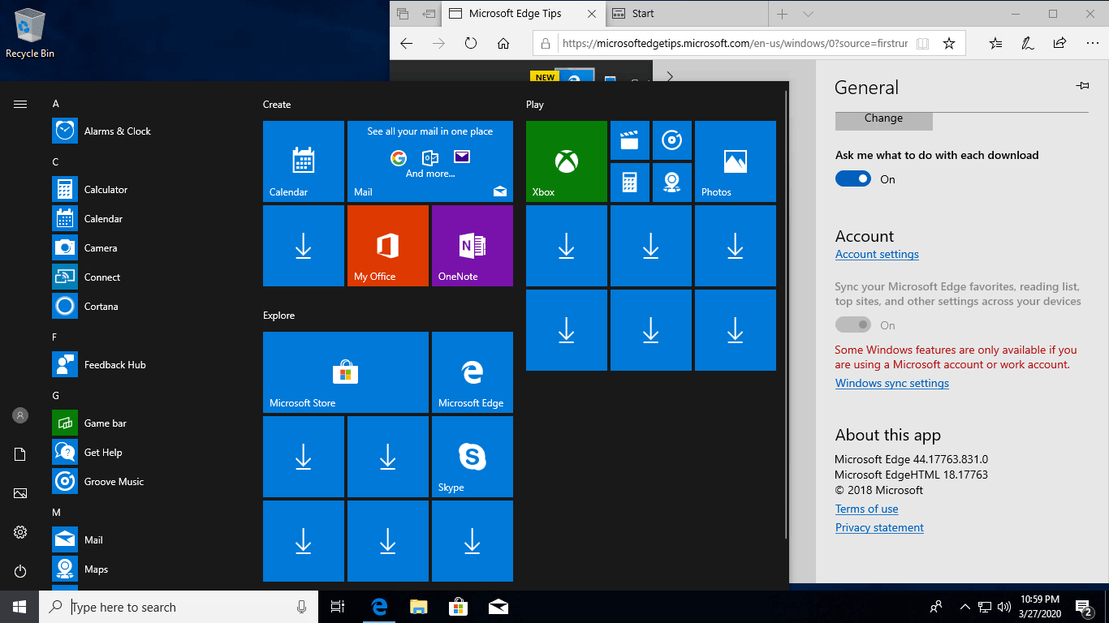Switch to the Microsoft Edge Tips tab
Viewport: 1109px width, 623px height.
[522, 14]
